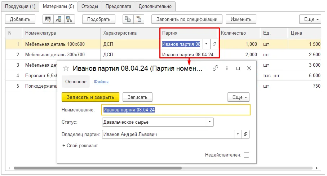Viewport: 327px width, 176px height.
Task: Click the horizontal scrollbar thumb
Action: [x=98, y=168]
